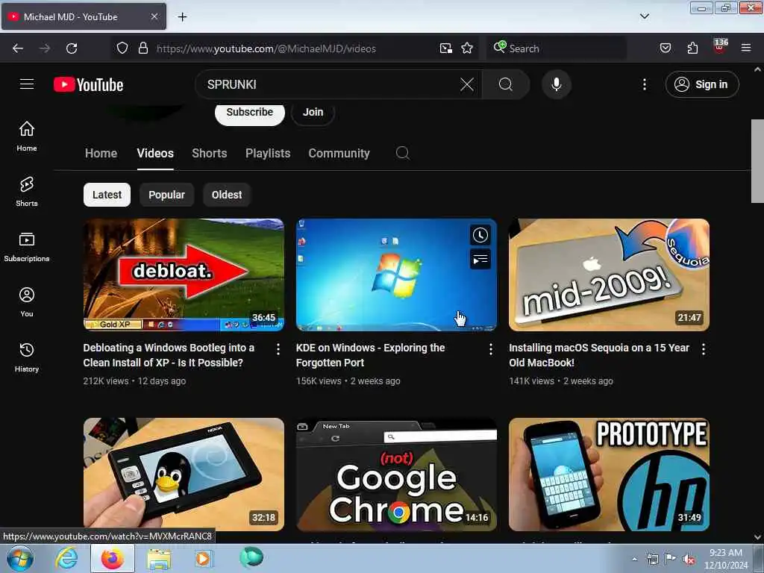Screen dimensions: 764x573
Task: Clear the SPRUNKI search text
Action: 467,84
